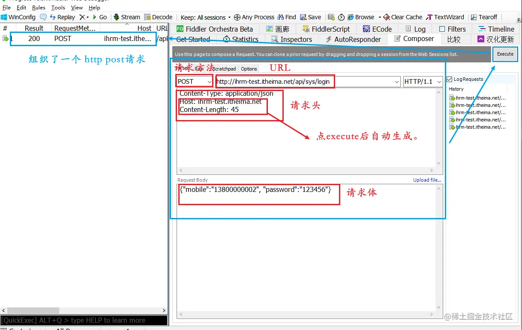This screenshot has width=522, height=330.
Task: Open the ECode tab
Action: pos(377,29)
